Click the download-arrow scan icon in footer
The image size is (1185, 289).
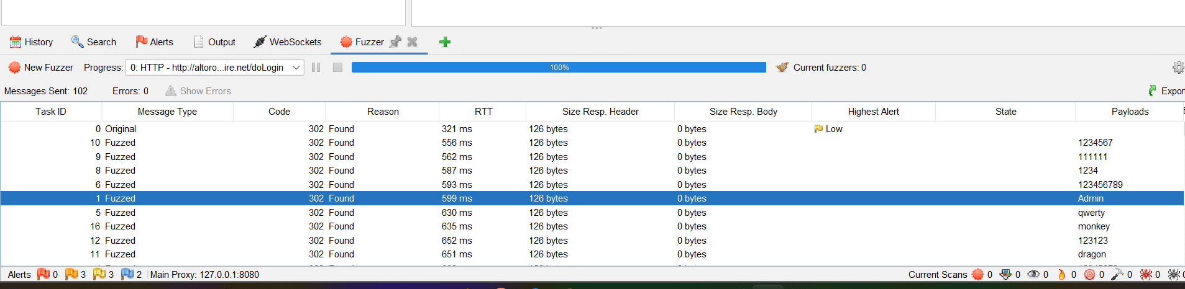[x=1005, y=274]
